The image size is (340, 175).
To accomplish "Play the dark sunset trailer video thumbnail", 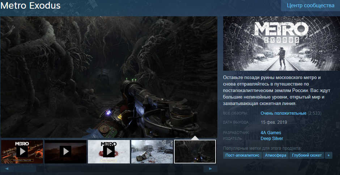I will click(x=65, y=152).
